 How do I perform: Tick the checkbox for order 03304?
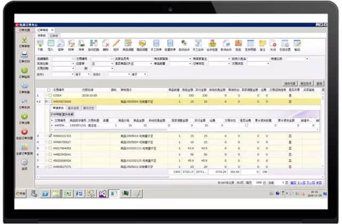click(x=50, y=95)
